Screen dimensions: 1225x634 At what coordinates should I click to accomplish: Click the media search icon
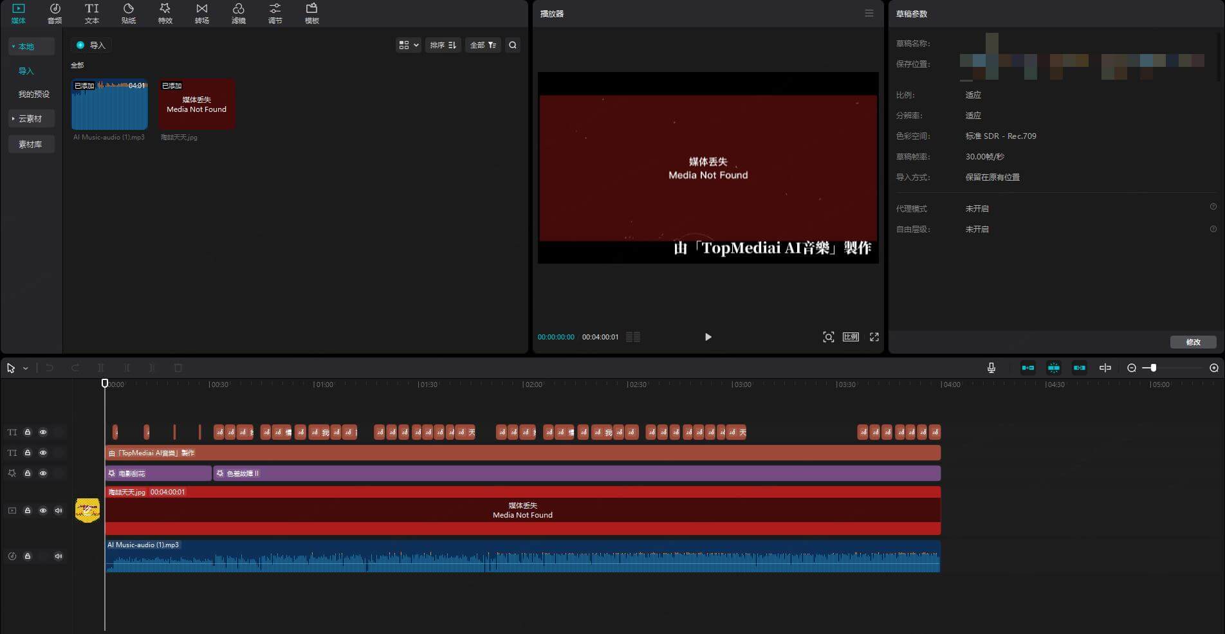pos(513,45)
